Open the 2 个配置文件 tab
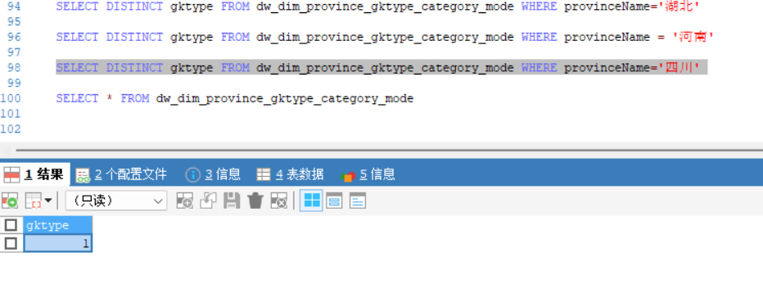Viewport: 763px width, 307px height. (122, 174)
